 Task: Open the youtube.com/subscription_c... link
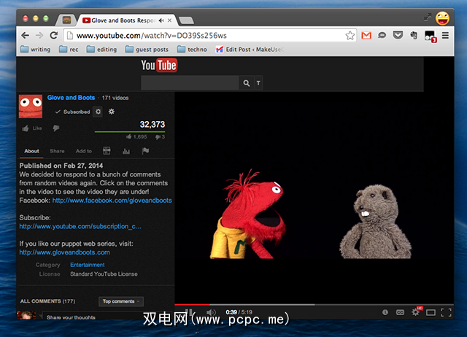[x=80, y=226]
